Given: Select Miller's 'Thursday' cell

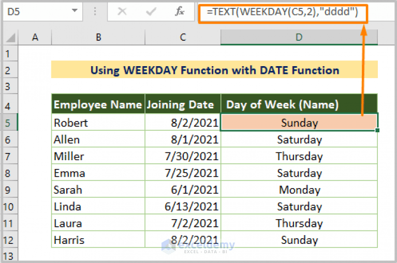Looking at the screenshot, I should tap(299, 156).
